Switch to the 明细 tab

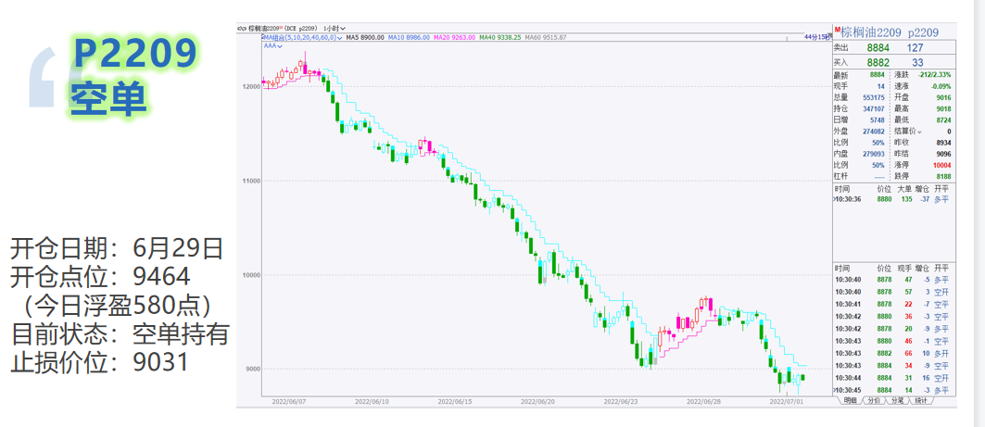tap(850, 402)
